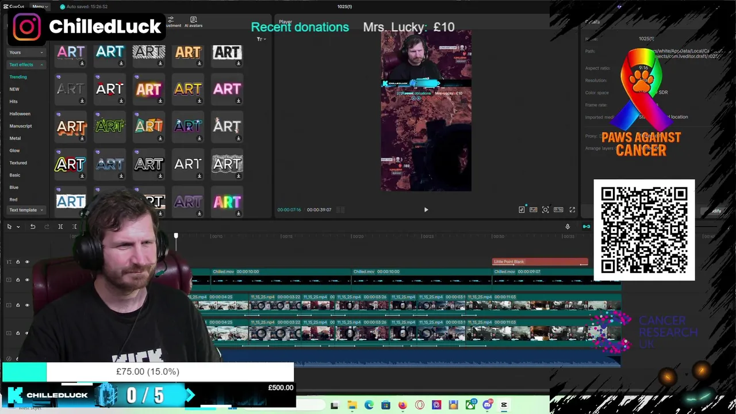Open the AI avatars tab

(193, 22)
